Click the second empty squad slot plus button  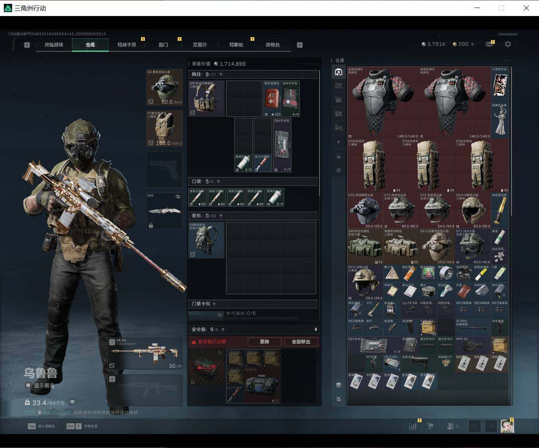pyautogui.click(x=491, y=426)
